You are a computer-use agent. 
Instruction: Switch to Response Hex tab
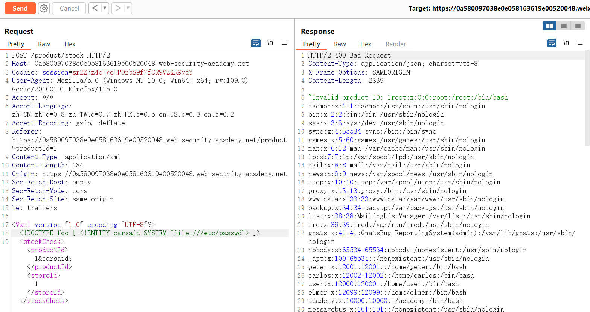click(366, 44)
